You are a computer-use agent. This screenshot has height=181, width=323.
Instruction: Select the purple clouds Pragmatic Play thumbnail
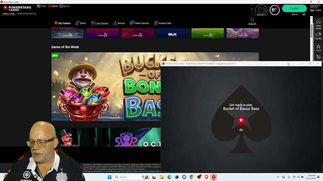(243, 33)
